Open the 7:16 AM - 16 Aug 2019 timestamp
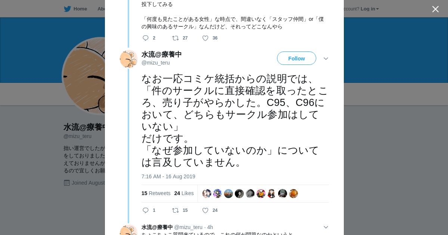The height and width of the screenshot is (235, 448). click(168, 176)
